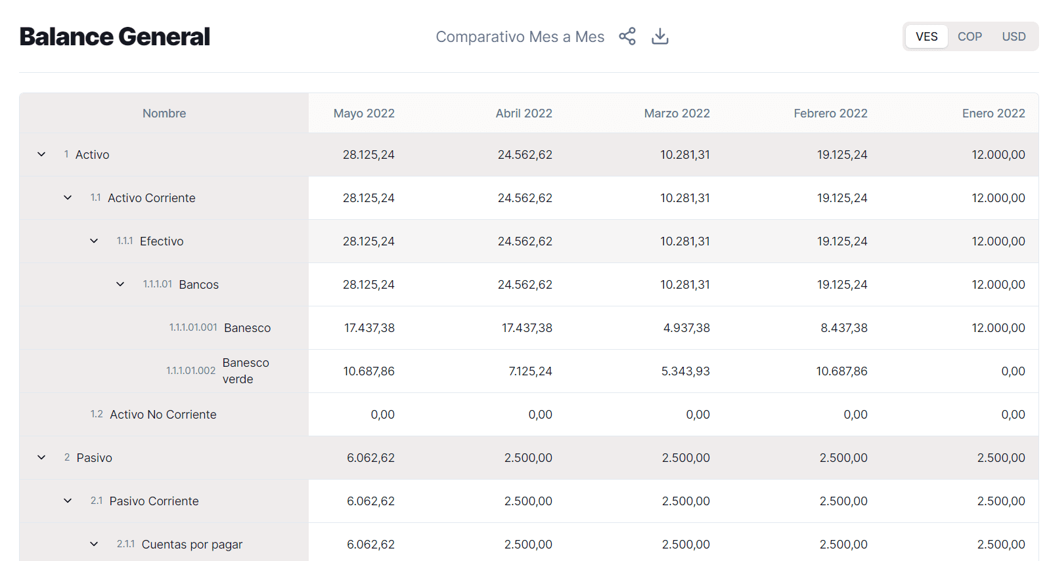Click the download icon in header
This screenshot has width=1047, height=561.
pyautogui.click(x=659, y=37)
